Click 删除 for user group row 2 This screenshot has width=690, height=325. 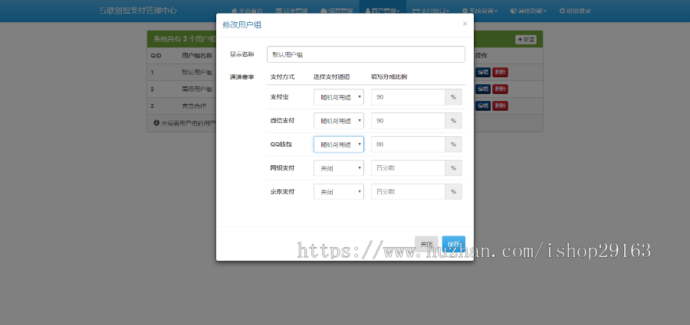pos(500,89)
